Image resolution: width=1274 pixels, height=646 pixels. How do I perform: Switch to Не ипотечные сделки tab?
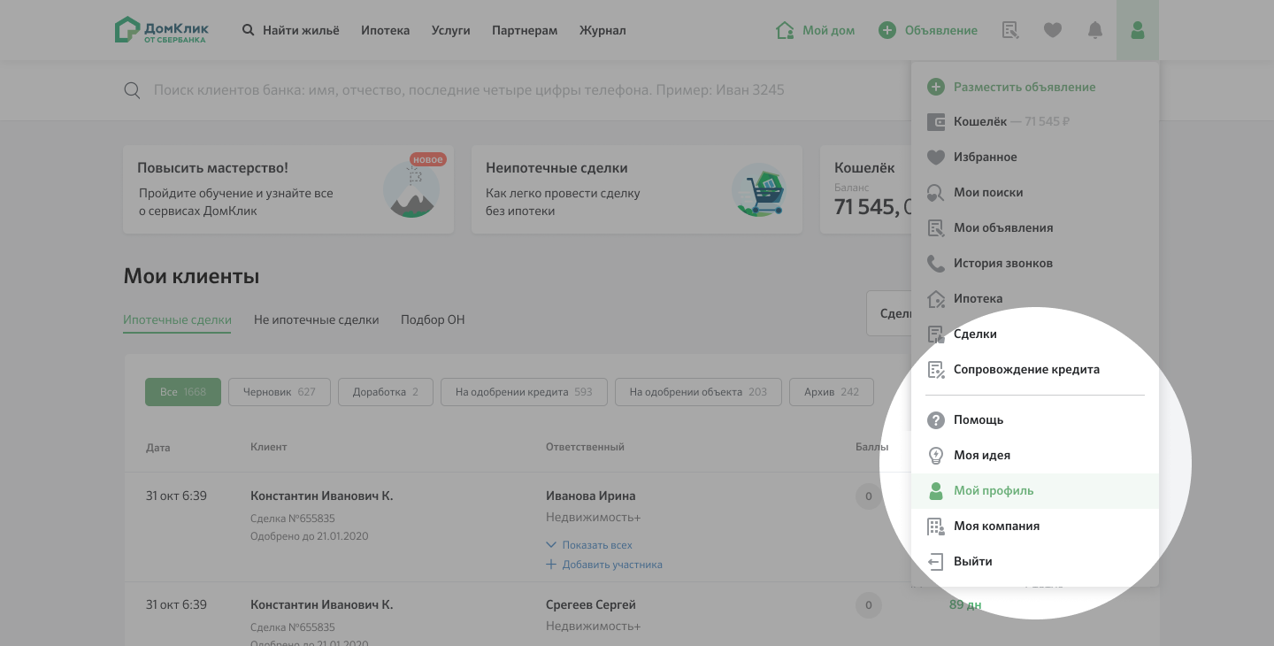pos(316,320)
